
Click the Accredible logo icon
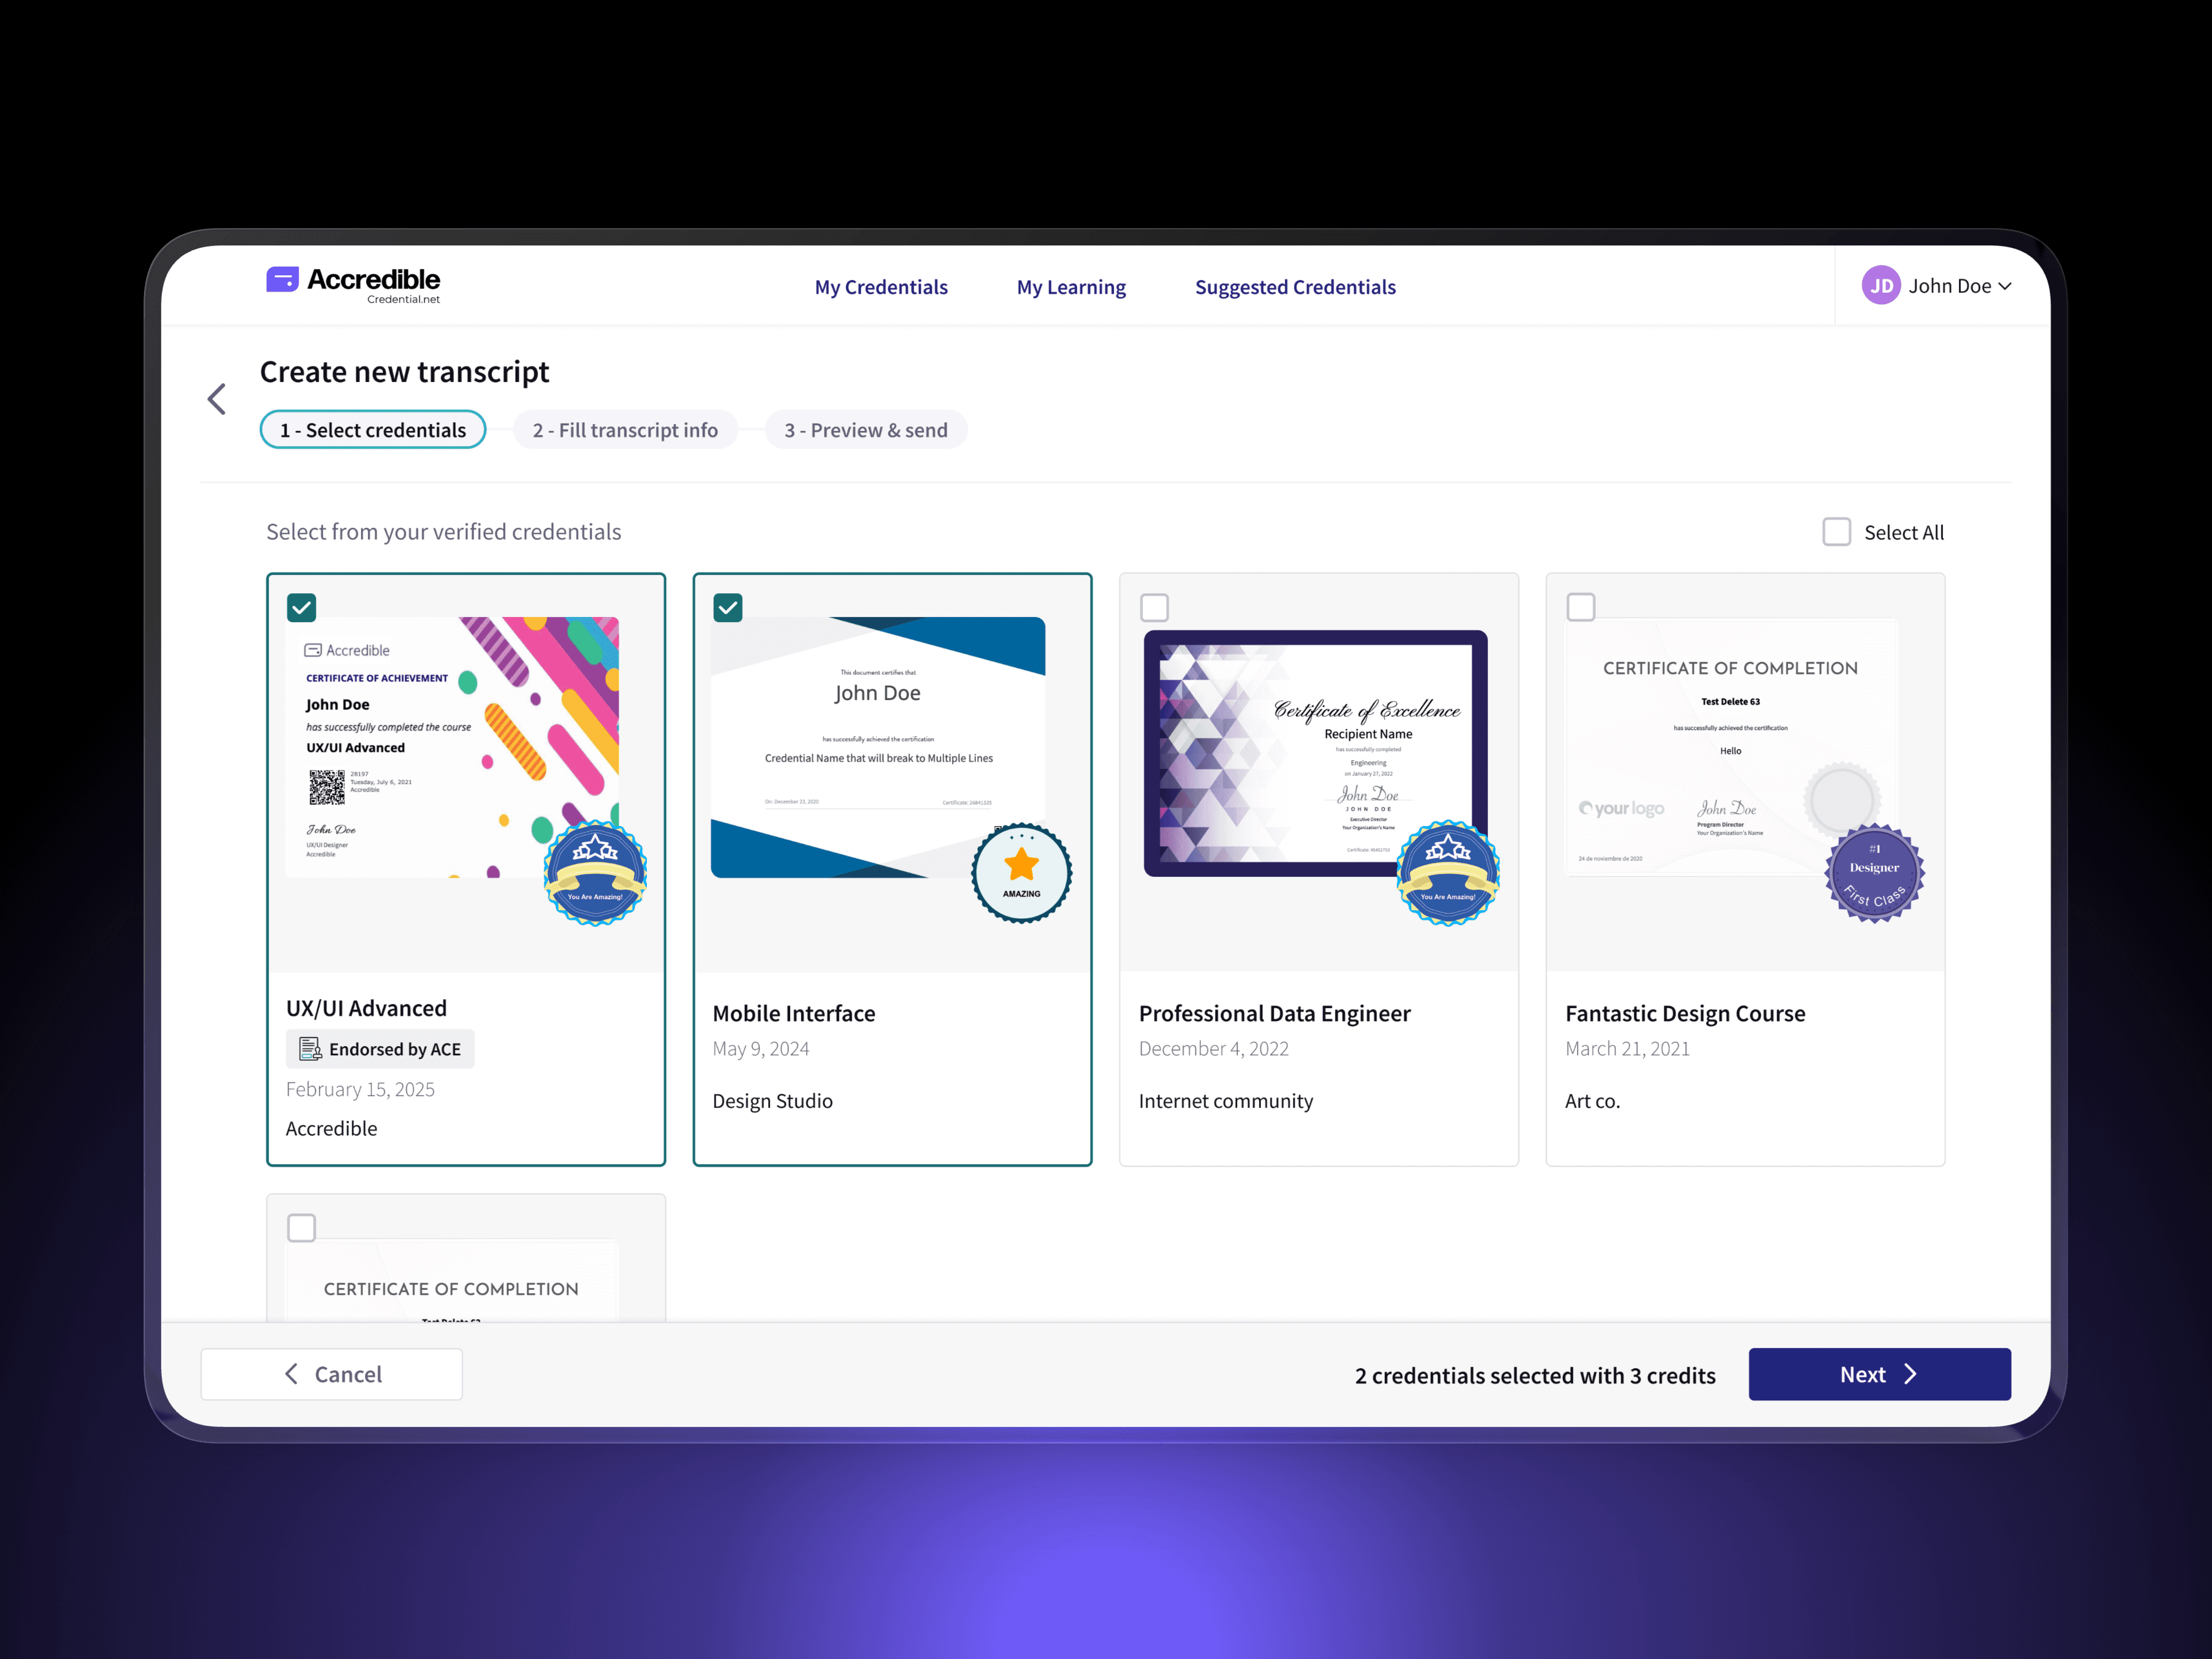pyautogui.click(x=282, y=280)
